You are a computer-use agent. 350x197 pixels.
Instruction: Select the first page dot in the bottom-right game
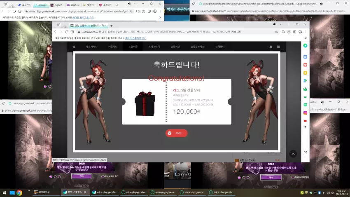239,178
